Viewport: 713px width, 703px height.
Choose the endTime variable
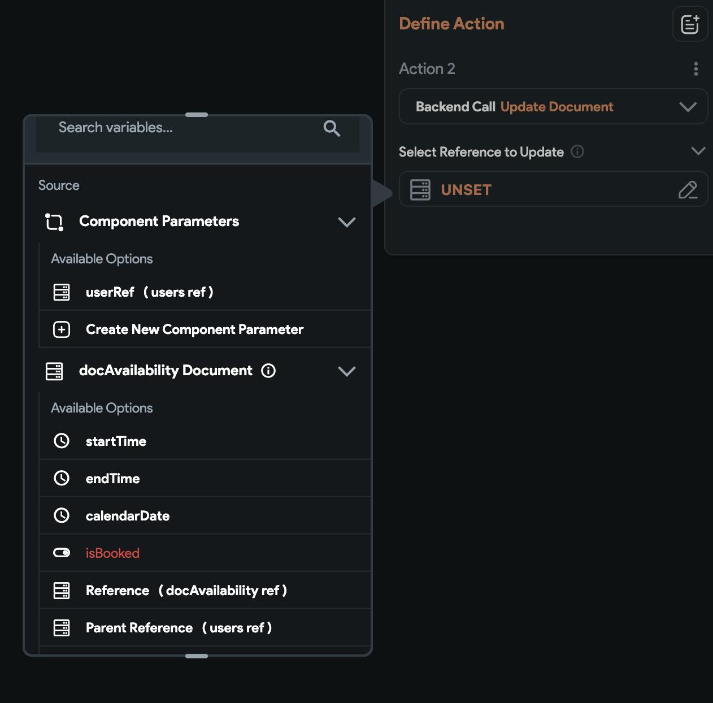click(x=112, y=479)
